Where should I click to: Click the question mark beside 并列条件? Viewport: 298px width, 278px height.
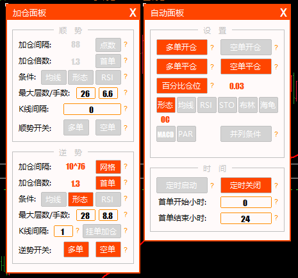(276, 134)
